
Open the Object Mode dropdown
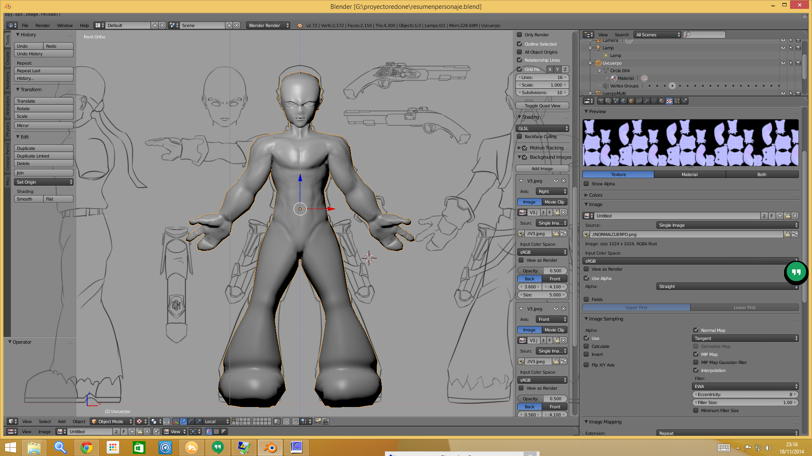click(112, 421)
